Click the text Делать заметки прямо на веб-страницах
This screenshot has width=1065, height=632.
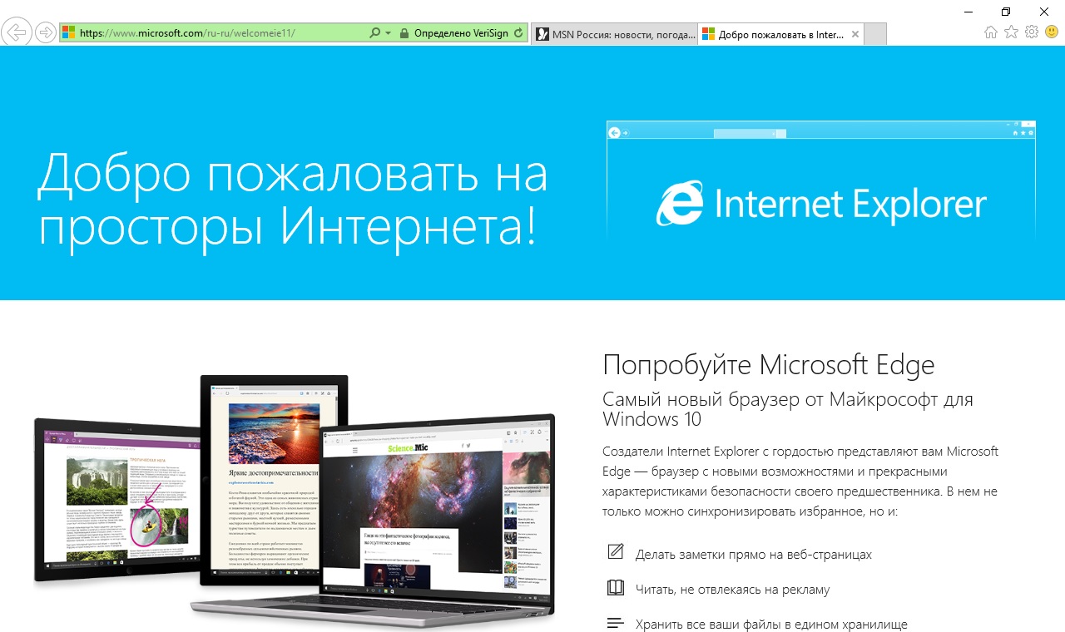754,554
